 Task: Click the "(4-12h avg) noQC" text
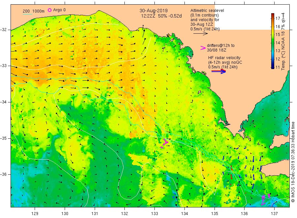click(225, 62)
